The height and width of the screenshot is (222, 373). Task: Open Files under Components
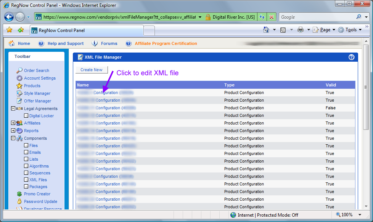pos(33,145)
